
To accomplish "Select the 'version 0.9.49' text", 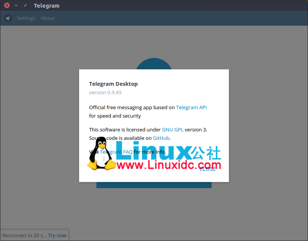I will point(105,92).
